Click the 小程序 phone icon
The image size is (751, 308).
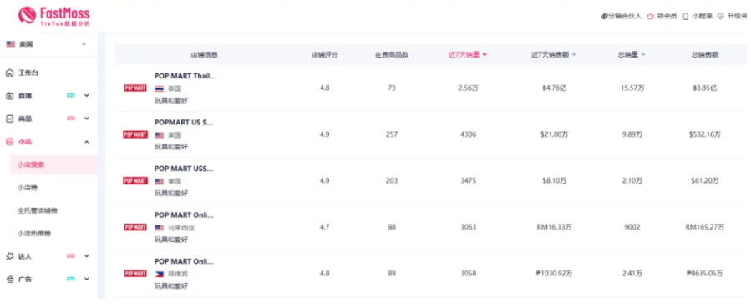685,16
